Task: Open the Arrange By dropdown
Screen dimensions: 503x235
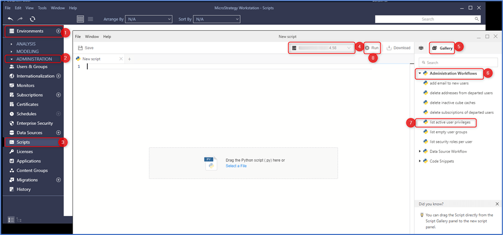Action: 148,19
